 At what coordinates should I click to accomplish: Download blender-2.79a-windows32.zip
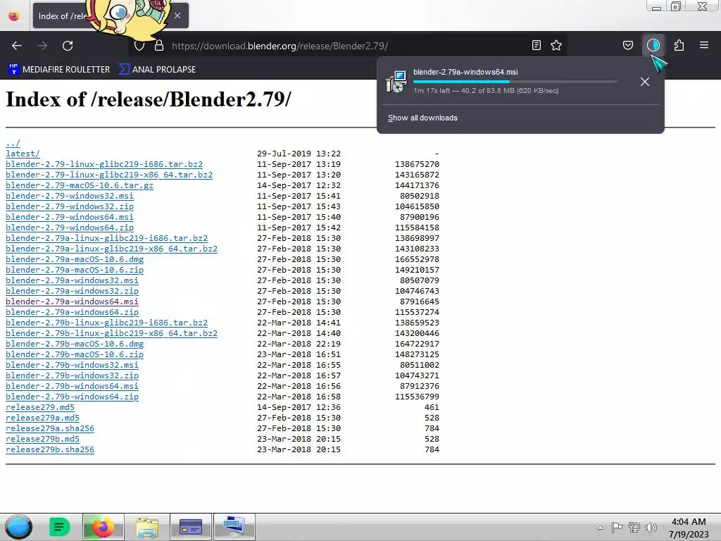[72, 291]
